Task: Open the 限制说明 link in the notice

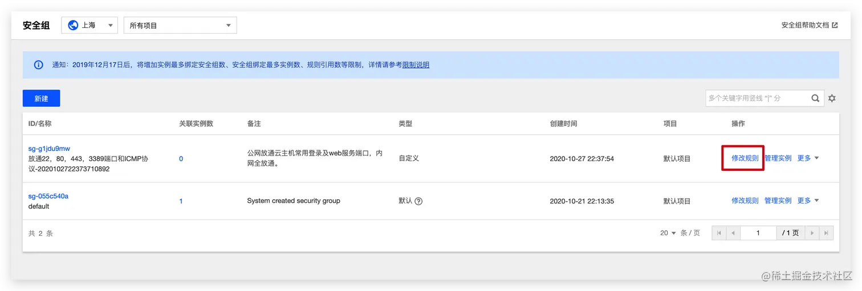Action: 416,65
